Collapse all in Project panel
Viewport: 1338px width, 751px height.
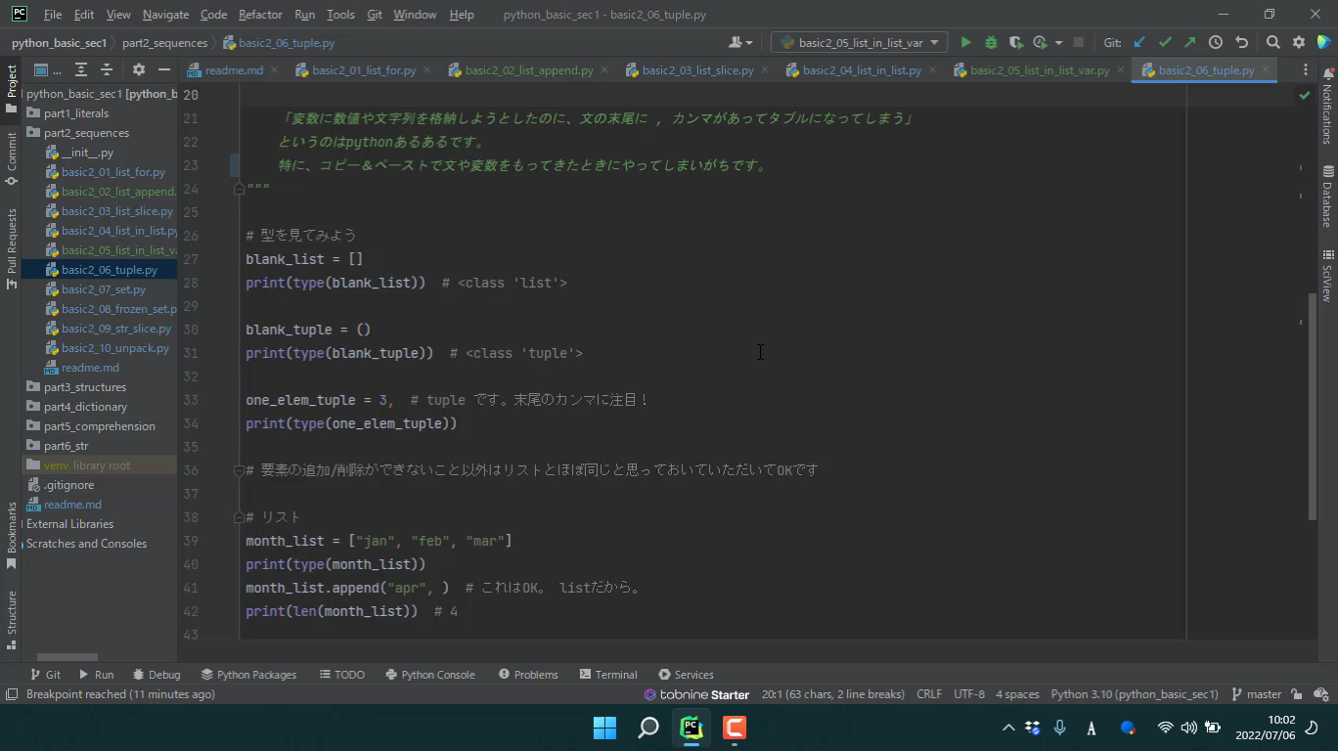point(107,69)
